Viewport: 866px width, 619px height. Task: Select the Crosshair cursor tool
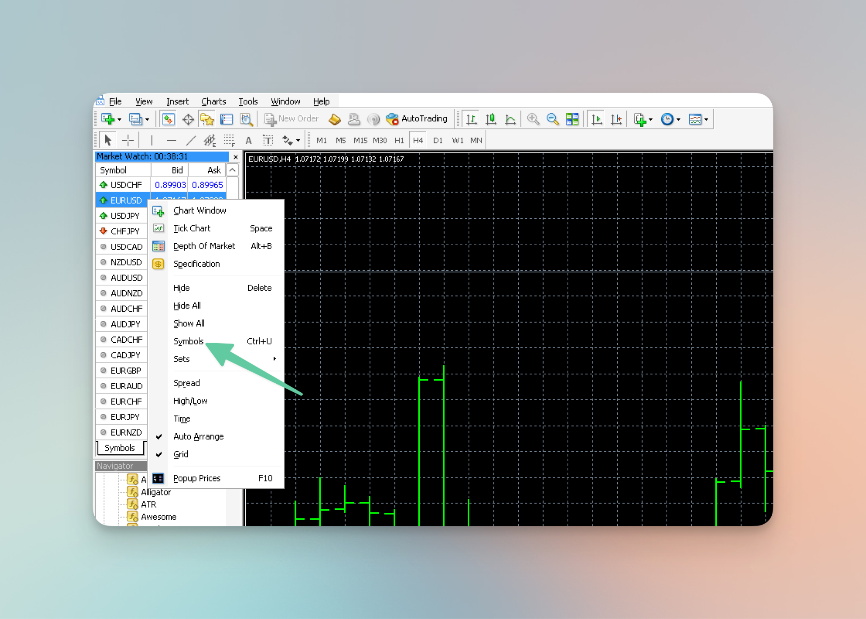tap(128, 140)
